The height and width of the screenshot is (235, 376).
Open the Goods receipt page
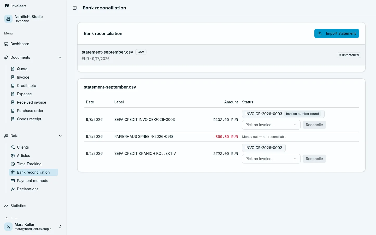click(33, 119)
